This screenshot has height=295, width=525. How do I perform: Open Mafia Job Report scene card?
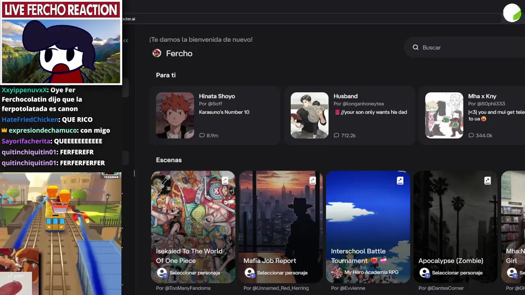pyautogui.click(x=281, y=227)
